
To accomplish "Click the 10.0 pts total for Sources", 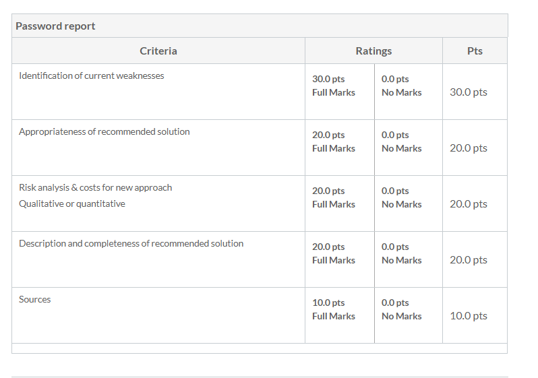I will (469, 315).
